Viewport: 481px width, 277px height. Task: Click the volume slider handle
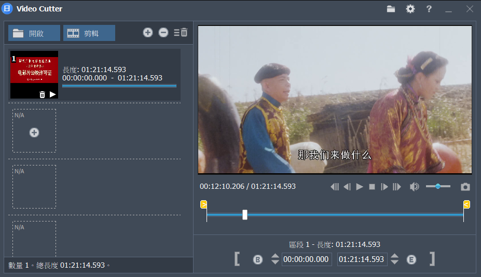point(438,186)
